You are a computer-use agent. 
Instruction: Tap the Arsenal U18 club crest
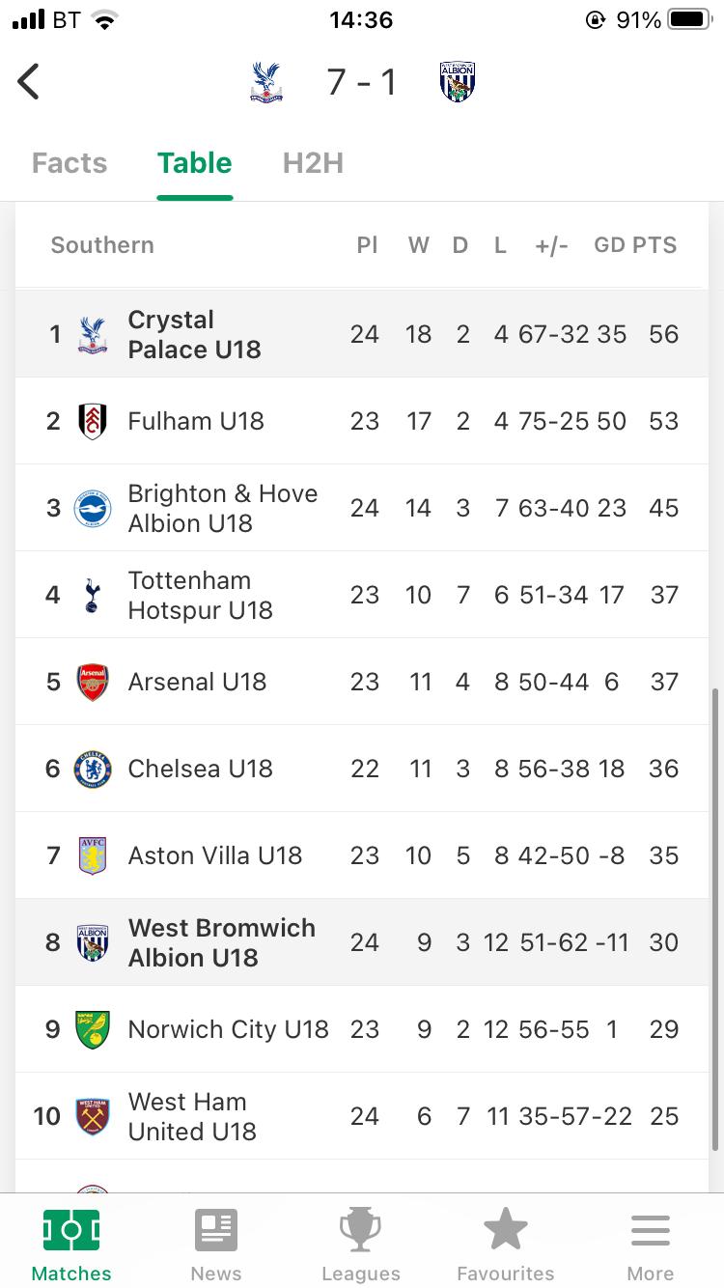[93, 682]
